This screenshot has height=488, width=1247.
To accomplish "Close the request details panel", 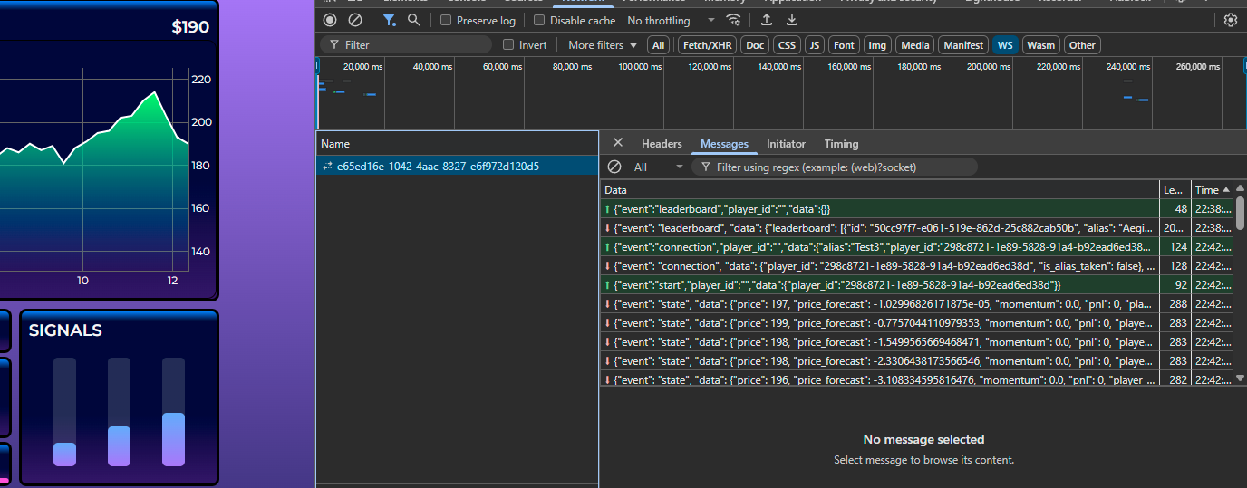I will [x=618, y=143].
